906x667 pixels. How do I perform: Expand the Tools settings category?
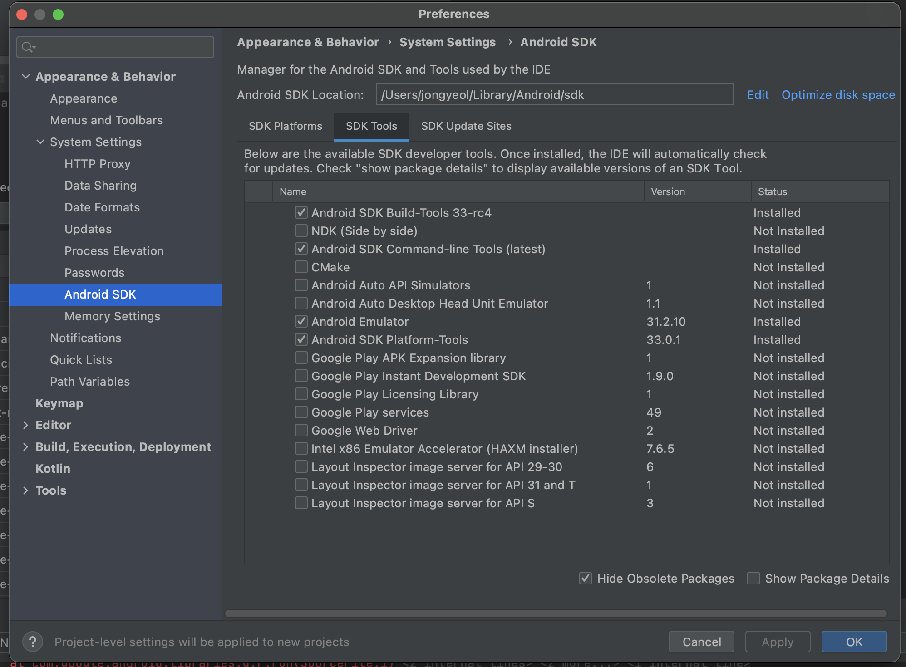point(26,490)
